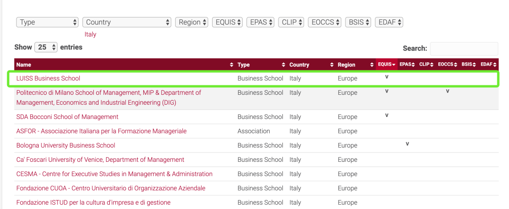The image size is (509, 209).
Task: Click EPAS checkmark in Bologna University row
Action: pyautogui.click(x=407, y=144)
